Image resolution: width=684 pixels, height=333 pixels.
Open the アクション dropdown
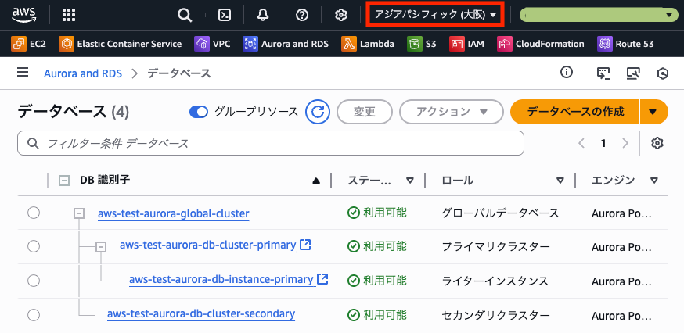coord(452,112)
